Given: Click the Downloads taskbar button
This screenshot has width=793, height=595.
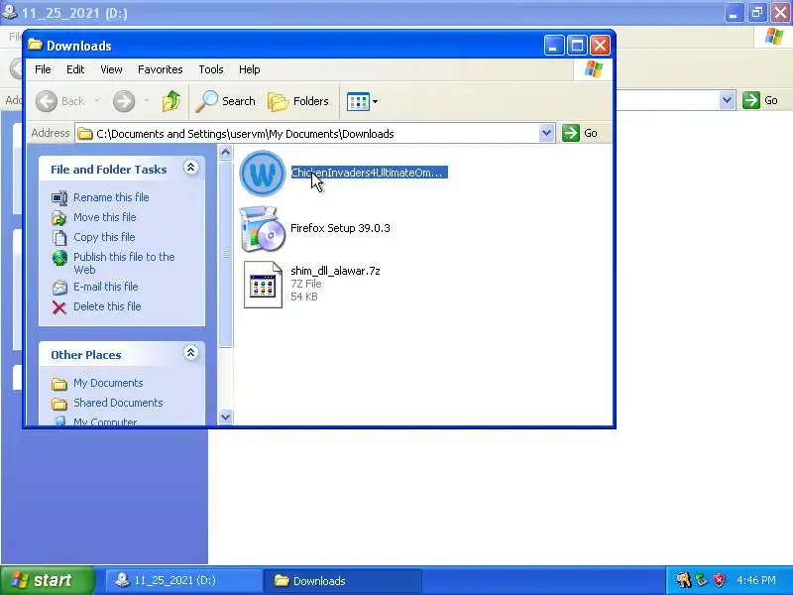Looking at the screenshot, I should click(343, 580).
